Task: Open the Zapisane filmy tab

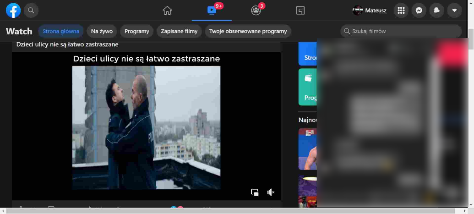Action: click(x=179, y=31)
